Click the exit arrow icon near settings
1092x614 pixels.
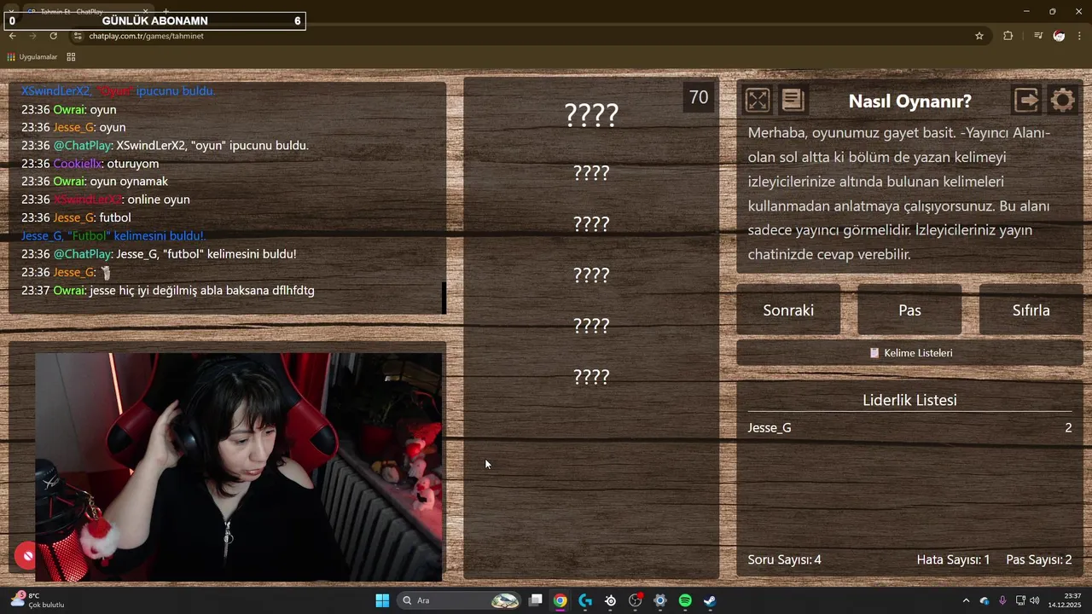pyautogui.click(x=1026, y=101)
